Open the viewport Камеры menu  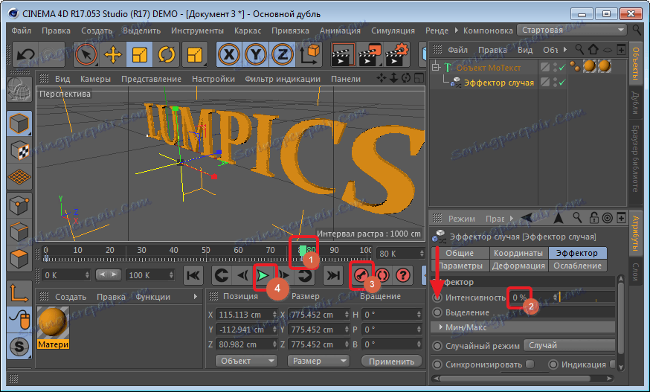tap(95, 79)
